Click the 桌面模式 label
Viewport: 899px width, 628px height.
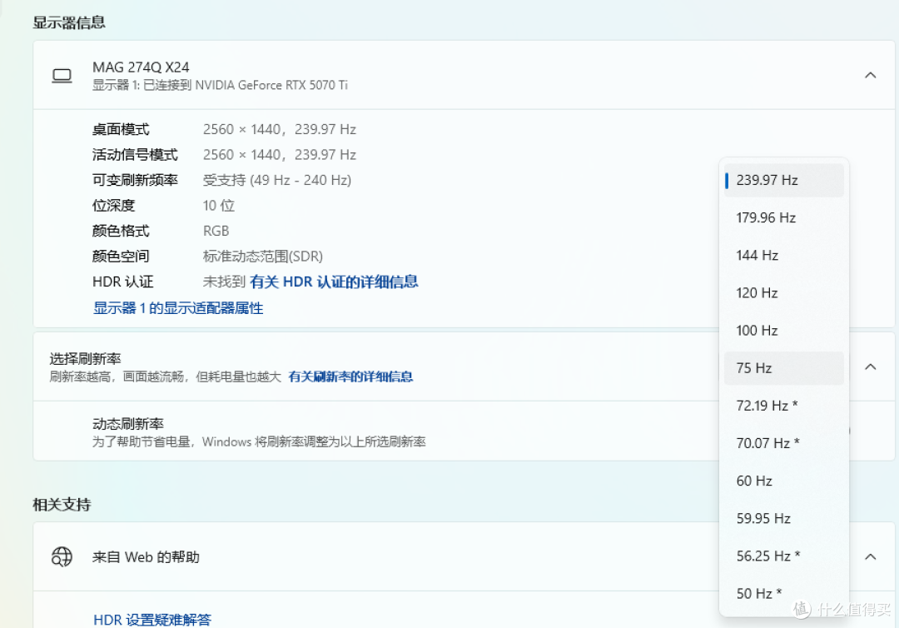coord(121,130)
